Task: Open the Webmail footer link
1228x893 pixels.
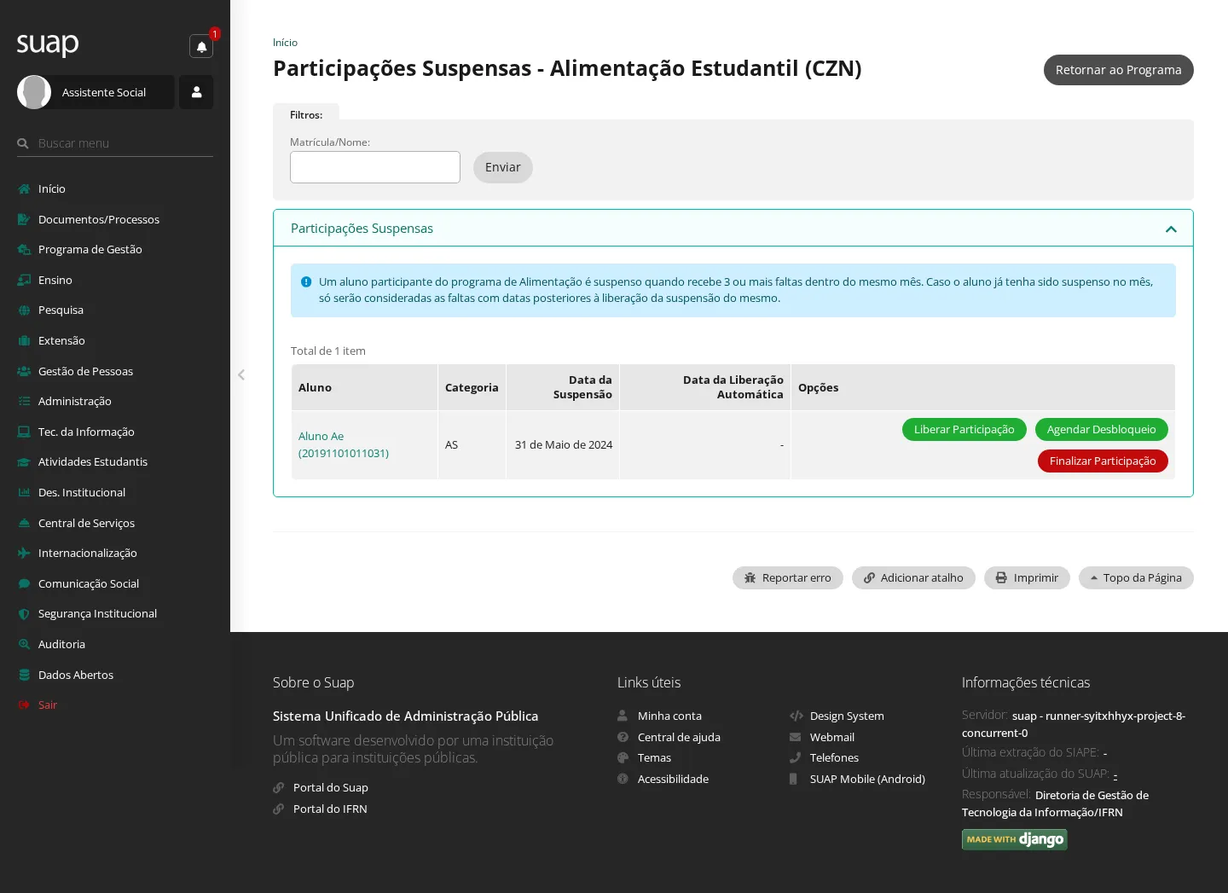Action: pos(832,737)
